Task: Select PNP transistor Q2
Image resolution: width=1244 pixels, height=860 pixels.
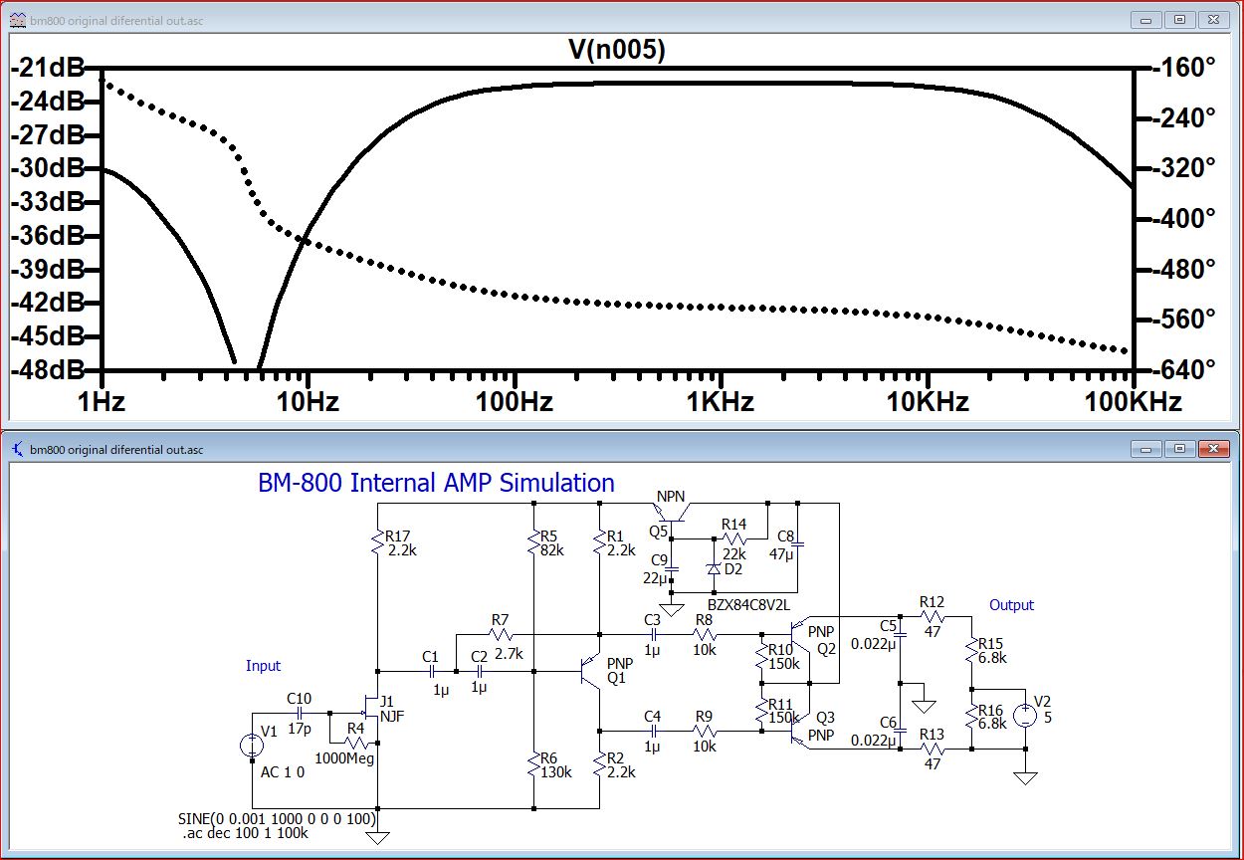Action: coord(799,634)
